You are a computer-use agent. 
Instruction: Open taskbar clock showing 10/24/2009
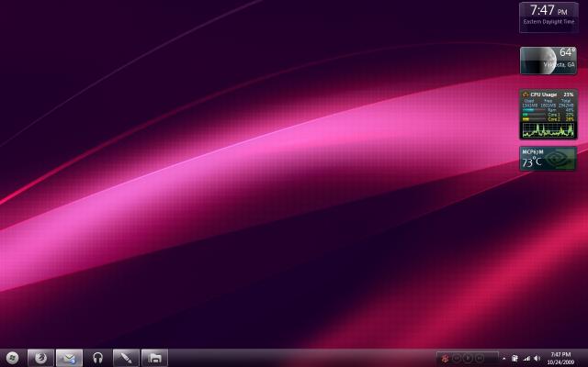click(561, 358)
